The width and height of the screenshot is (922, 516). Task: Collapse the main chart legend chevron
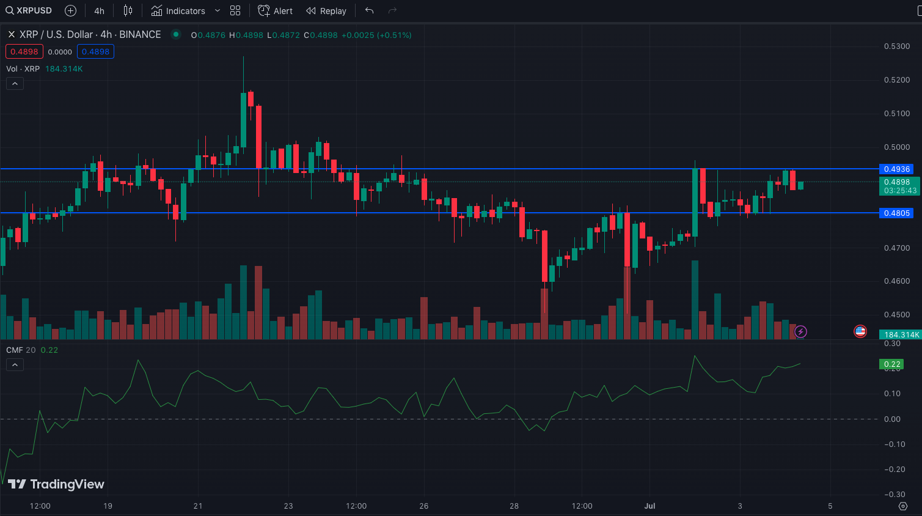(15, 84)
